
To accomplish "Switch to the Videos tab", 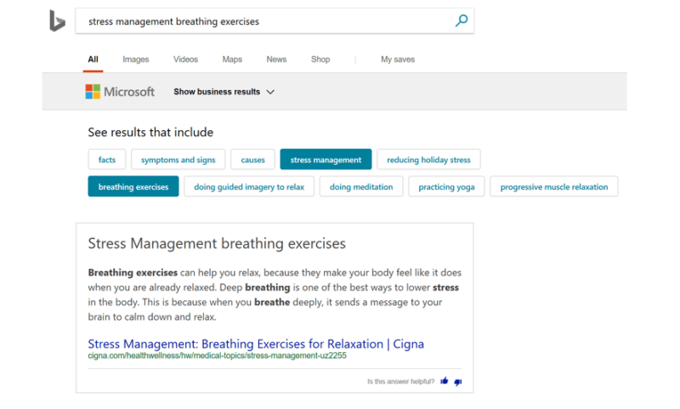I will pos(185,60).
